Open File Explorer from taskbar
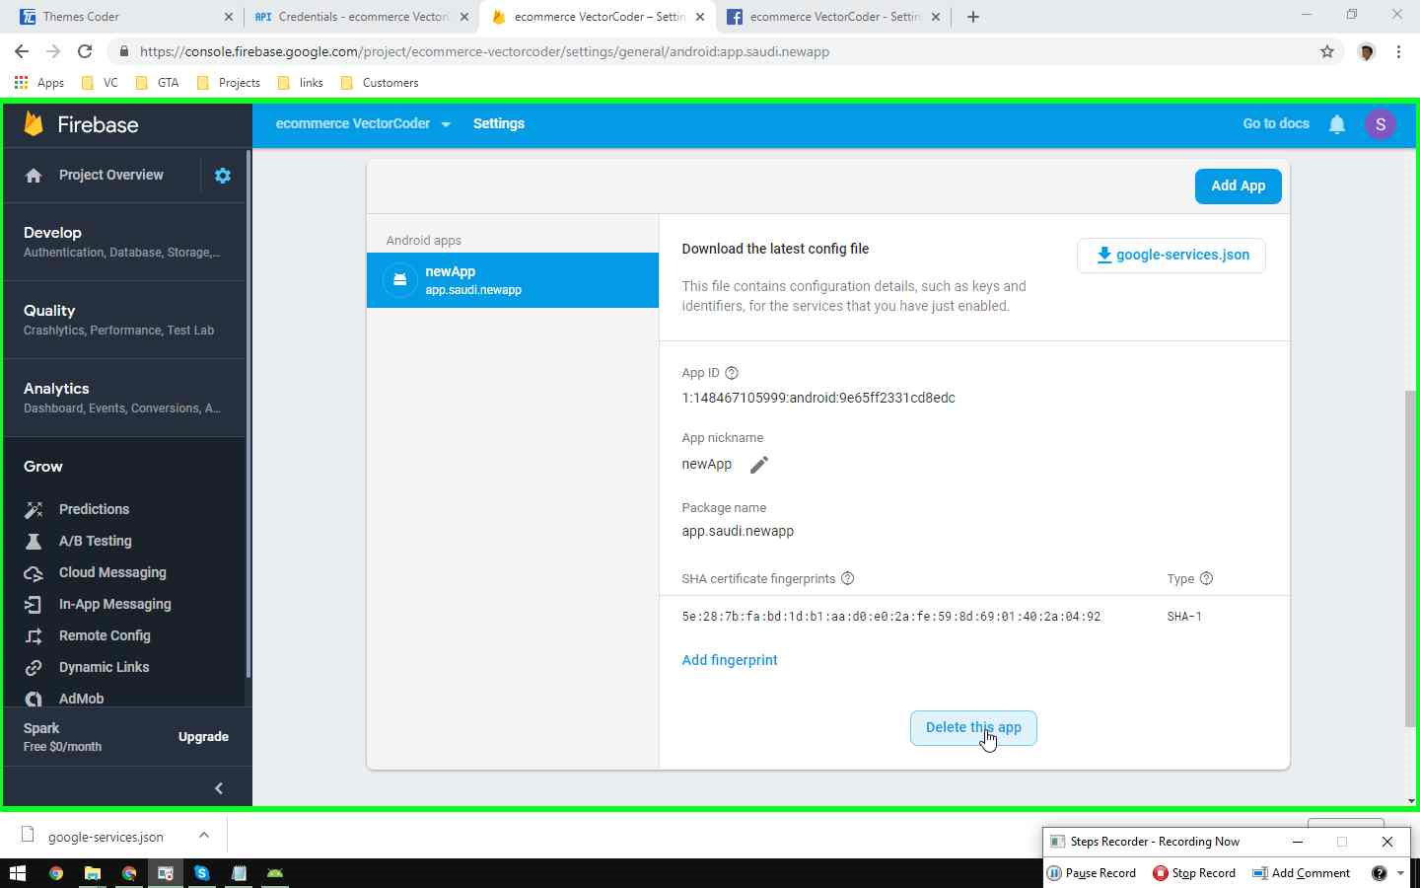 click(x=93, y=873)
